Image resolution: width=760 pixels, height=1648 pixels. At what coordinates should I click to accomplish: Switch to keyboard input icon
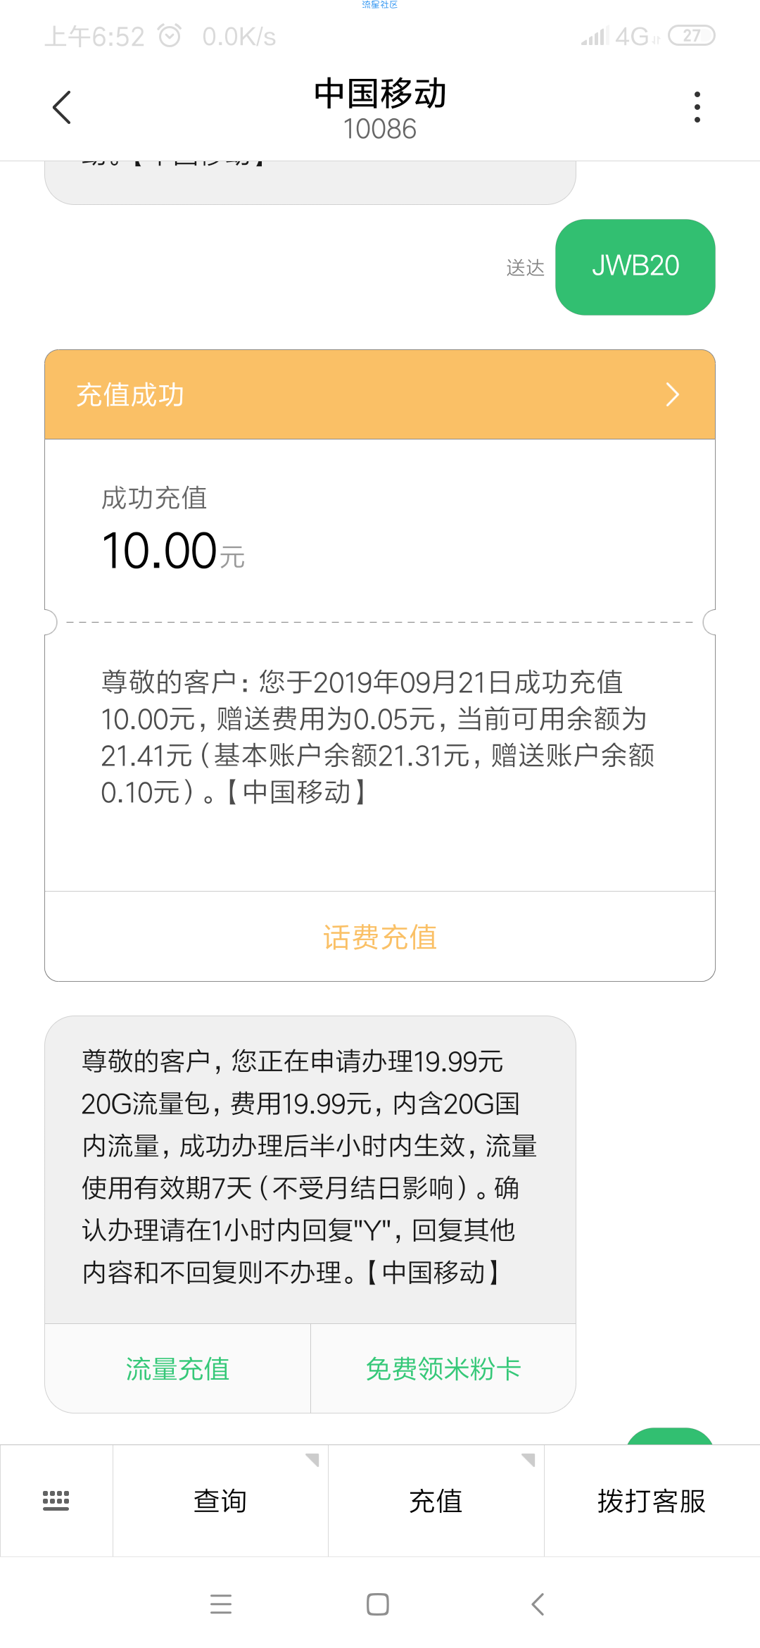tap(56, 1501)
